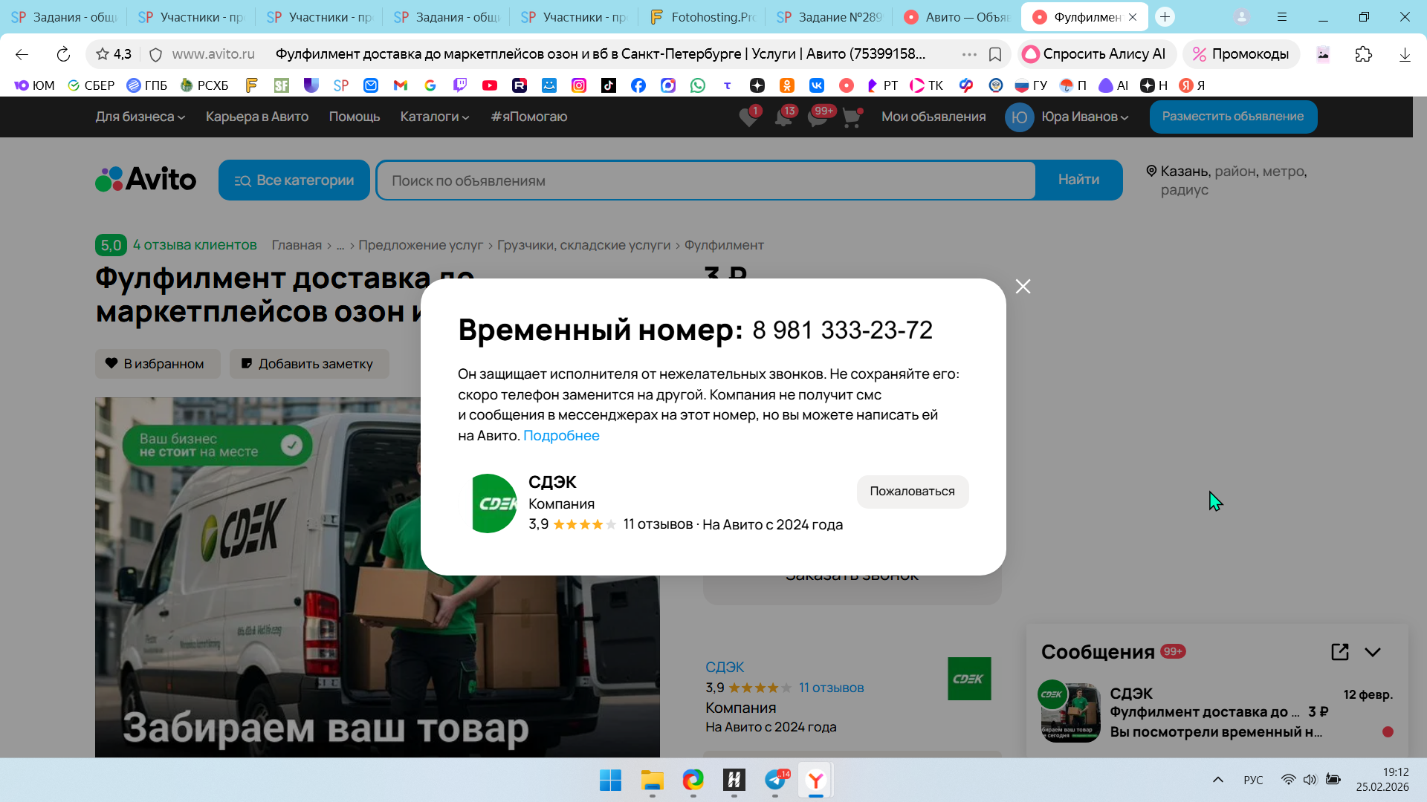
Task: Click the 'Поиск по объявлениям' search field
Action: pyautogui.click(x=706, y=180)
